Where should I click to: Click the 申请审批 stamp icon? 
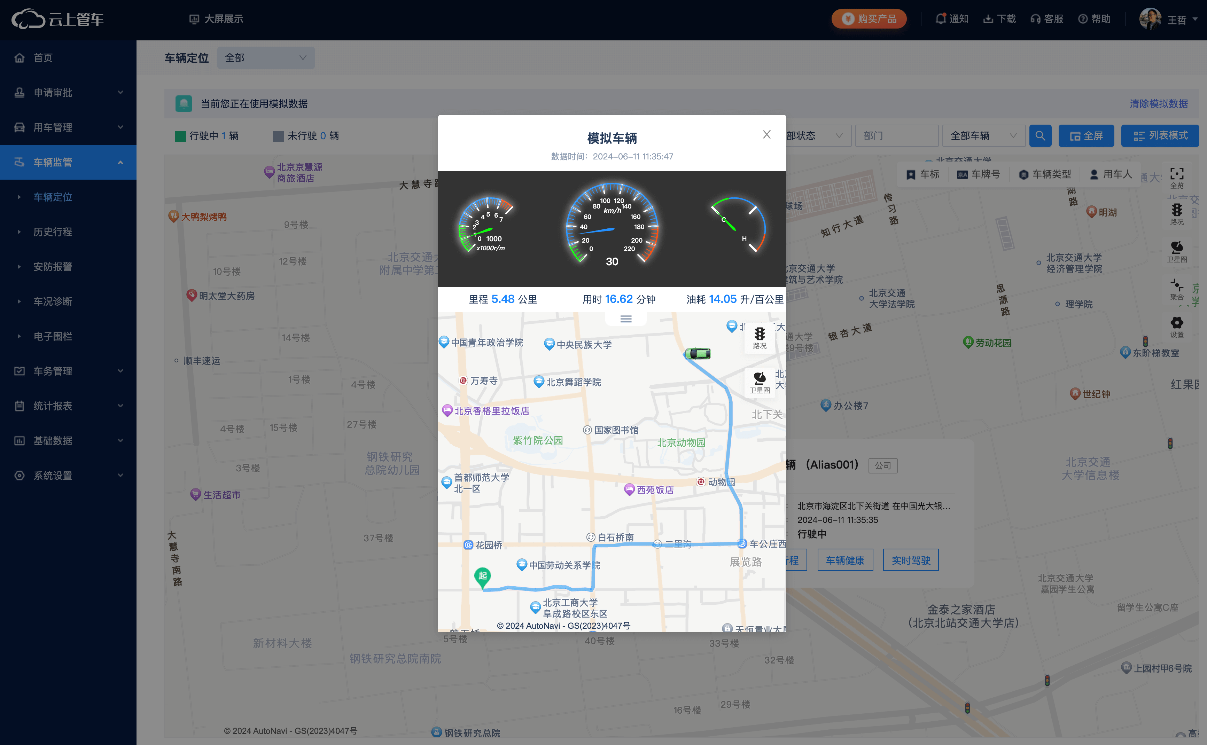click(19, 93)
